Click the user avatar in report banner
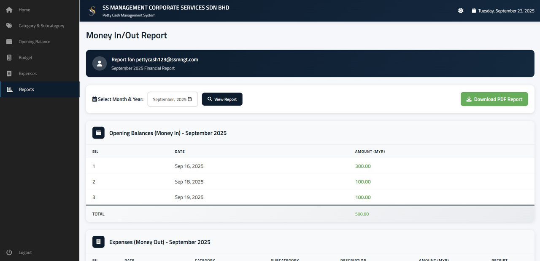Screen dimensions: 540x261 coord(100,64)
